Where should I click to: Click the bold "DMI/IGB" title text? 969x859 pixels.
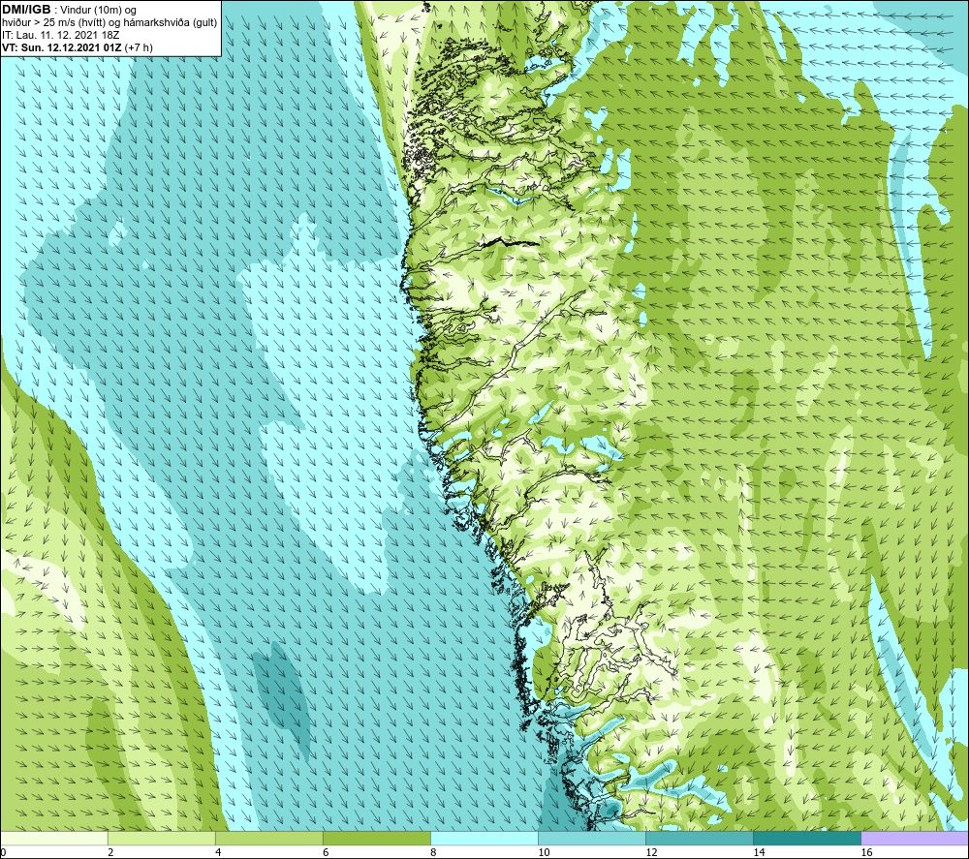tap(26, 10)
